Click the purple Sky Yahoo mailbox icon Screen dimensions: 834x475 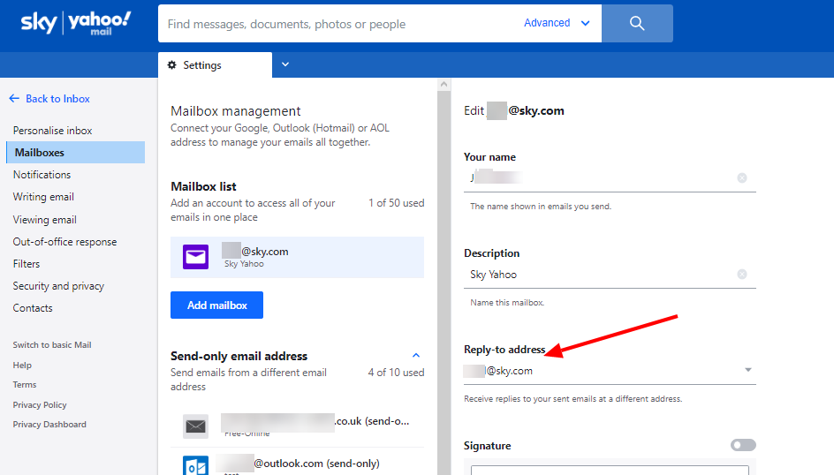[195, 257]
